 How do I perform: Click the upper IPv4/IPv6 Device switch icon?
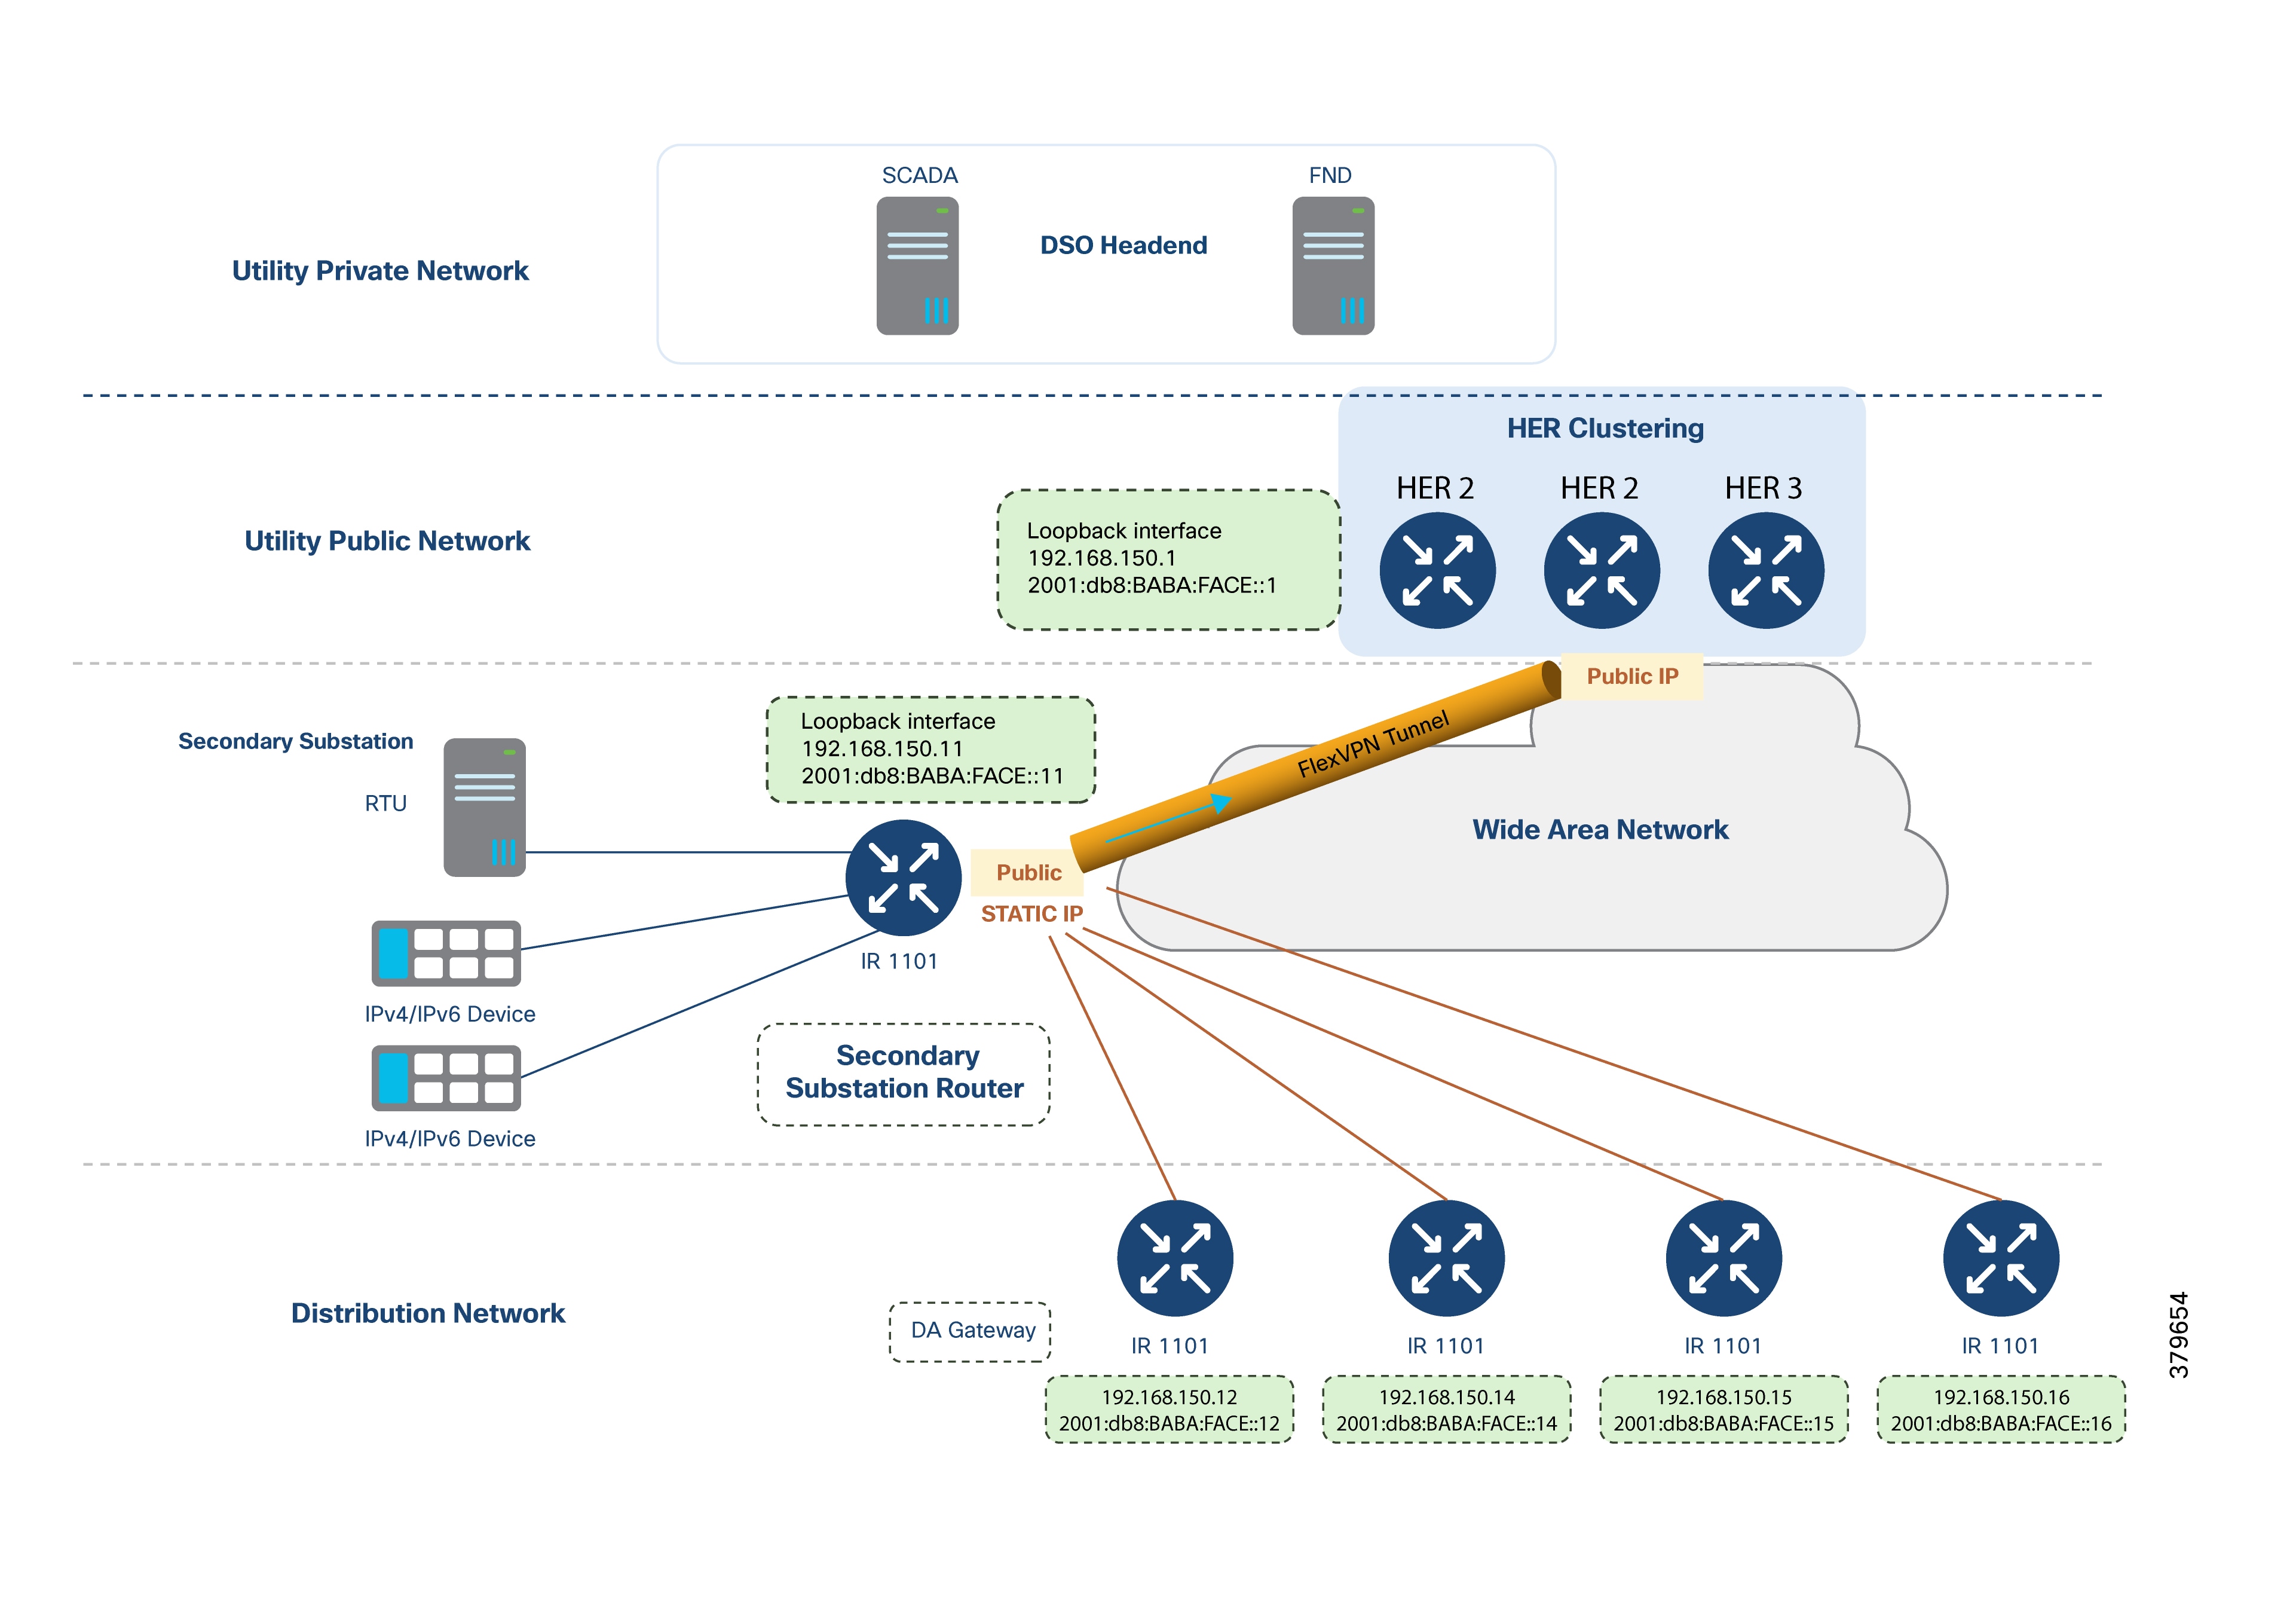[446, 953]
